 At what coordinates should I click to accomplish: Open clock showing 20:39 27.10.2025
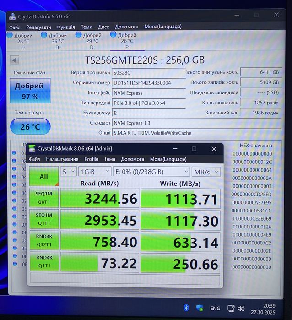point(263,309)
